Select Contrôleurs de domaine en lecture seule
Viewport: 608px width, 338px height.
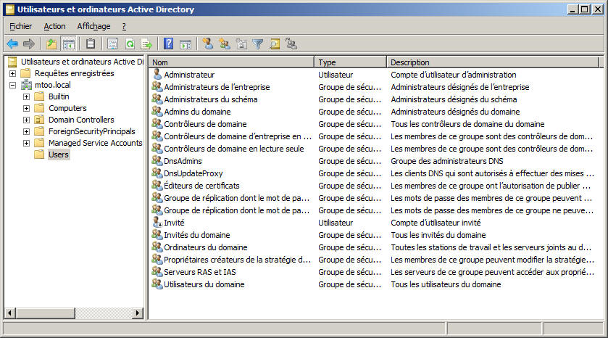coord(234,149)
